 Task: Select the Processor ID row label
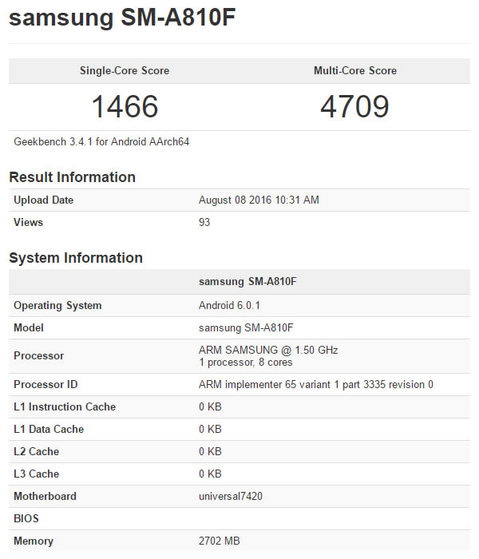click(x=46, y=384)
